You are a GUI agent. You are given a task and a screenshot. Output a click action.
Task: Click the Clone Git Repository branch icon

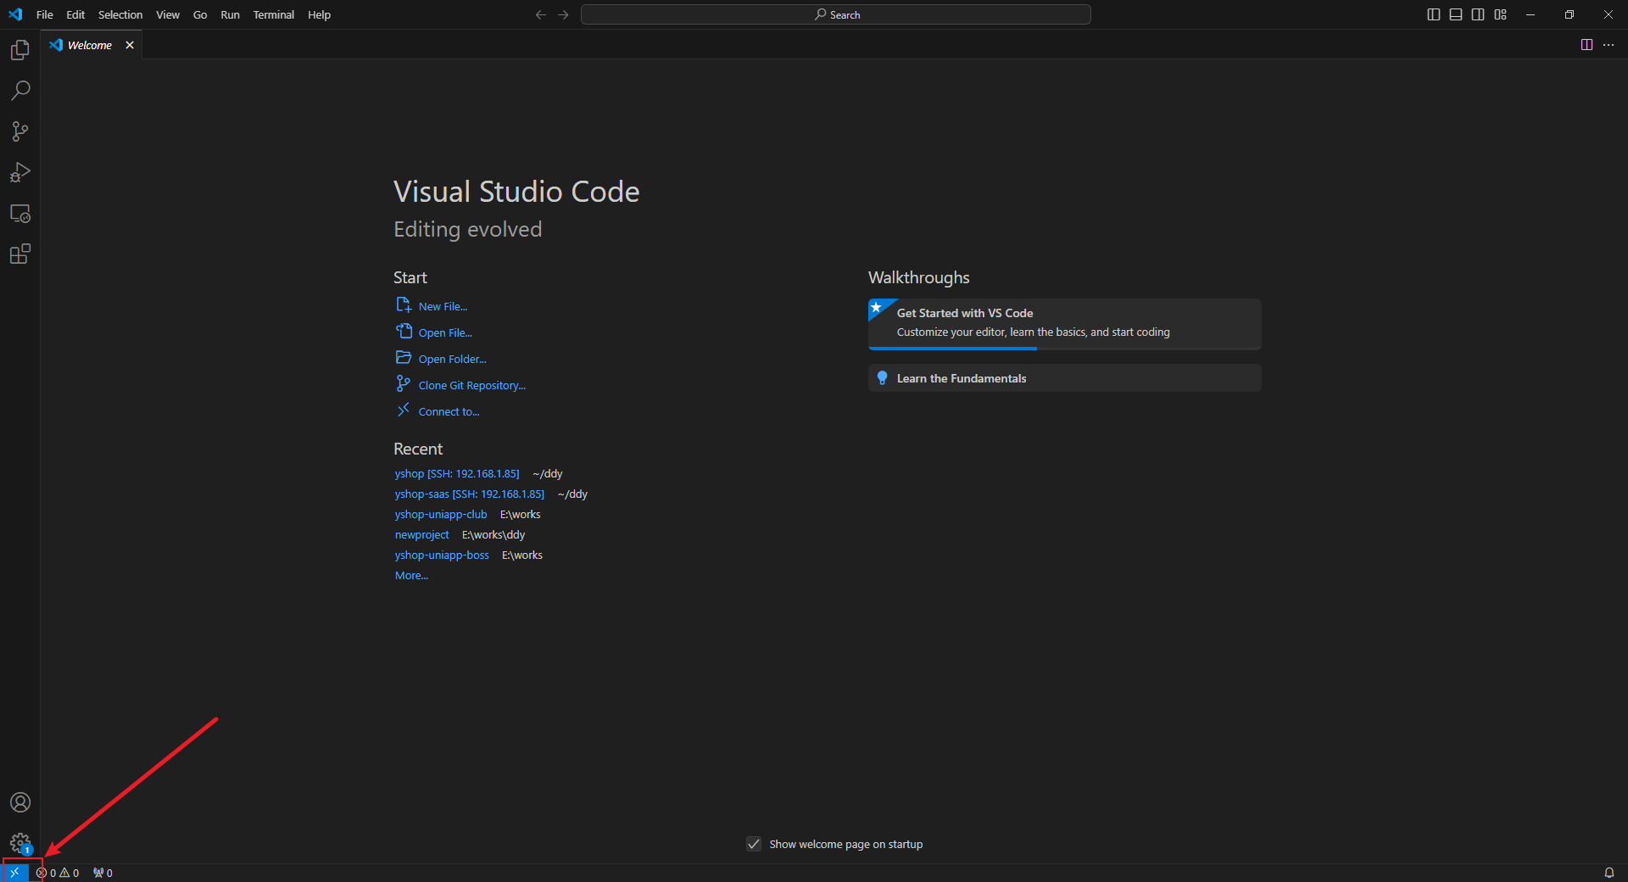[404, 384]
